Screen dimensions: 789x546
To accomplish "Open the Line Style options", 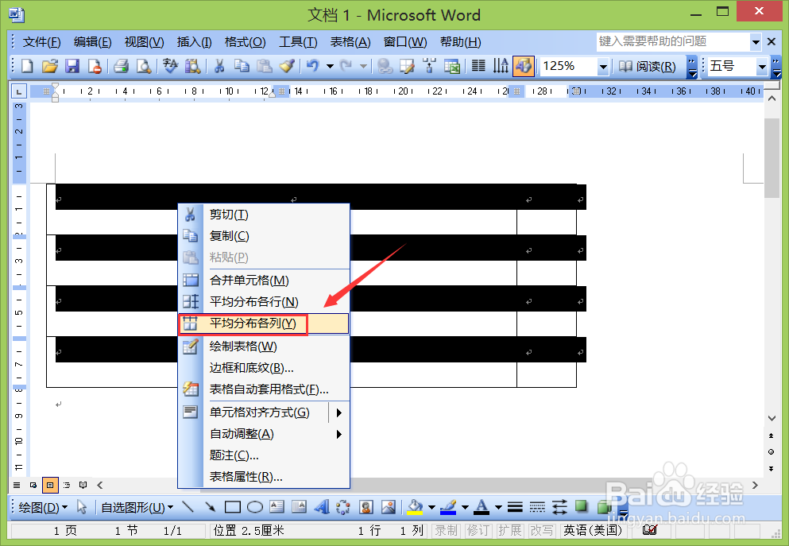I will tap(515, 507).
